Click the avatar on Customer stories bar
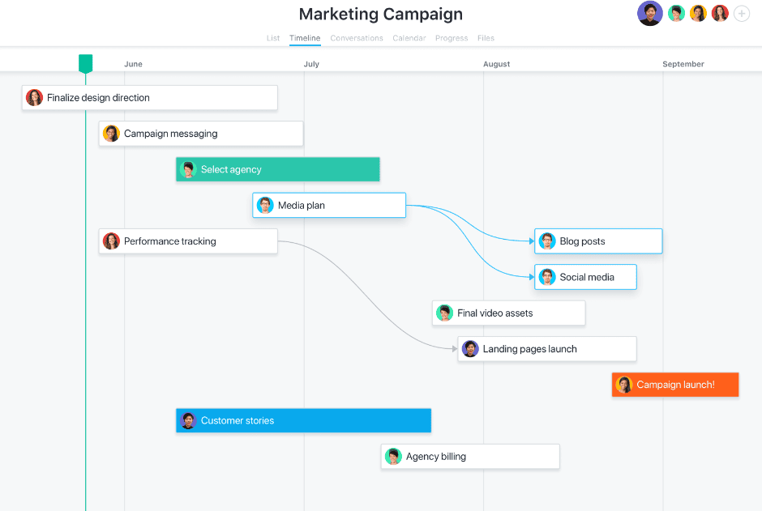762x511 pixels. [x=188, y=420]
